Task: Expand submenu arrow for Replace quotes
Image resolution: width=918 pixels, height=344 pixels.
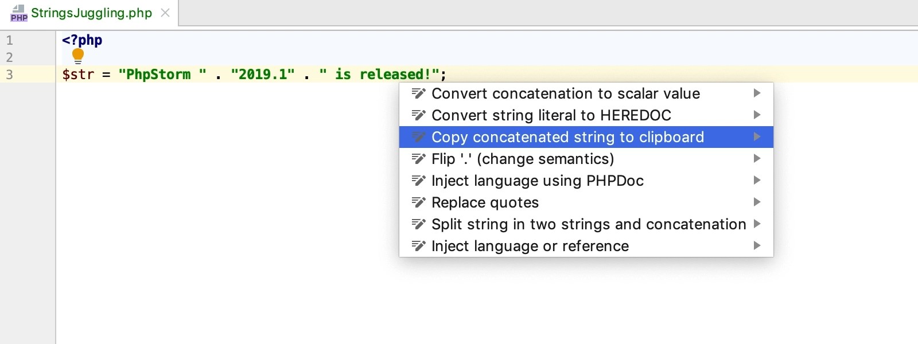Action: click(757, 202)
